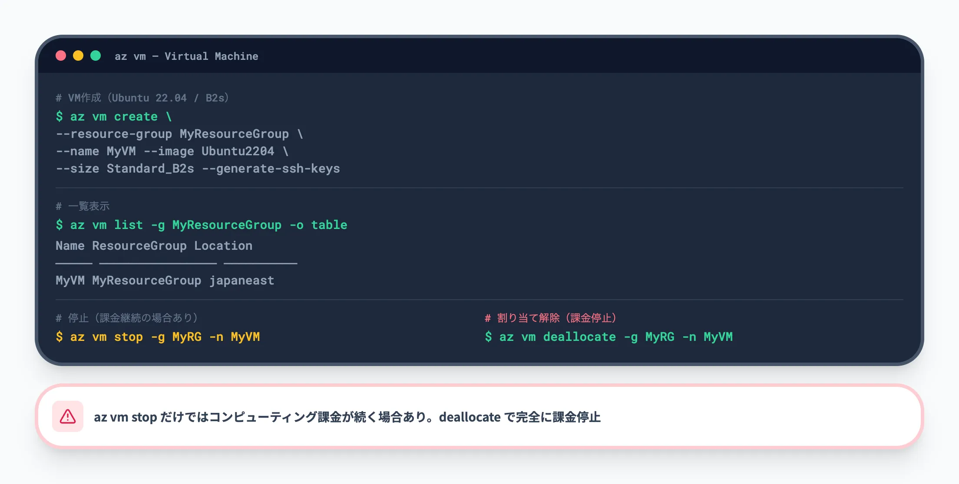This screenshot has height=484, width=959.
Task: Click the 'az vm create' command line
Action: pyautogui.click(x=114, y=117)
